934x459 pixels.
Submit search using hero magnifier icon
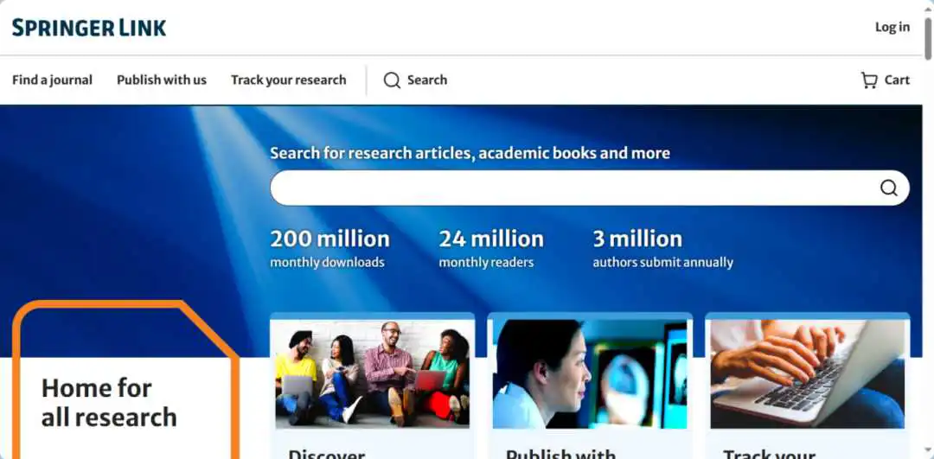889,188
